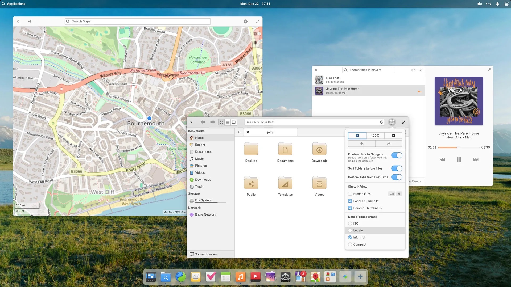Turn off Double-click to Navigate switch
Viewport: 511px width, 287px height.
[x=397, y=155]
